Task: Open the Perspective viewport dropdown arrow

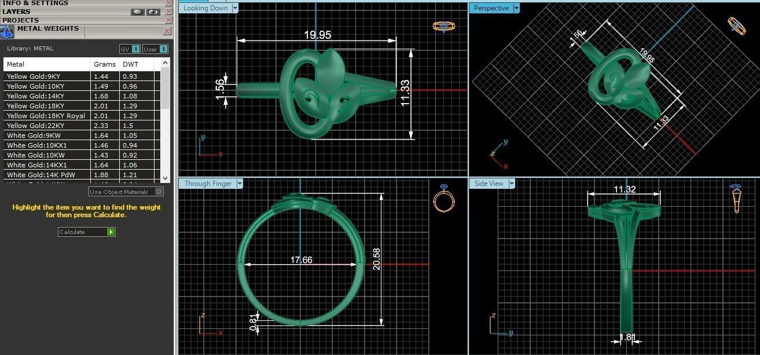Action: (516, 8)
